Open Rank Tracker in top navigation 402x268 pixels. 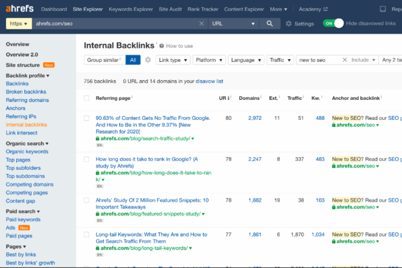pyautogui.click(x=203, y=9)
